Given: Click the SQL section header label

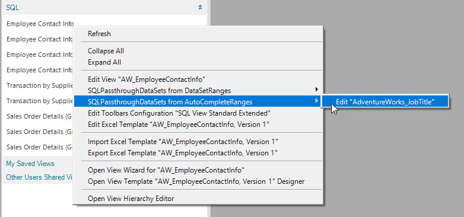Looking at the screenshot, I should click(x=12, y=8).
